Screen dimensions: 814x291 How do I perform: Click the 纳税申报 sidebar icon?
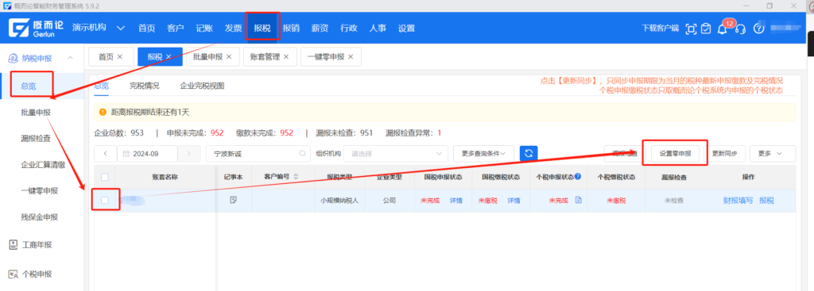click(14, 58)
